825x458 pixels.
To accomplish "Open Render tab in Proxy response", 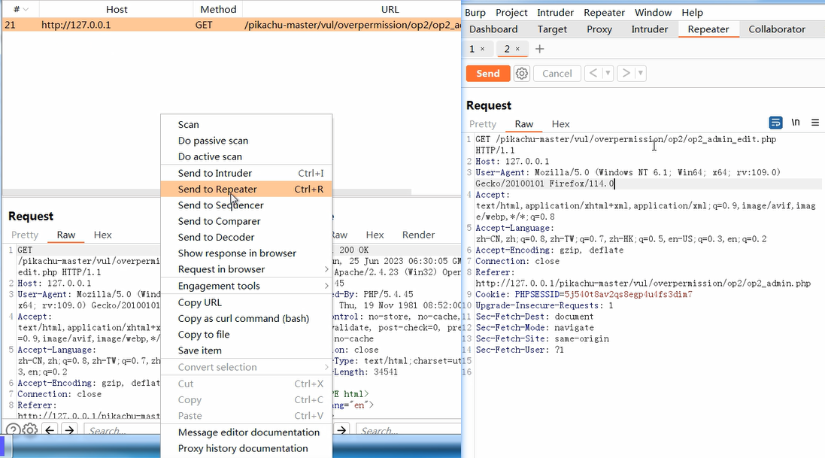I will (x=418, y=235).
